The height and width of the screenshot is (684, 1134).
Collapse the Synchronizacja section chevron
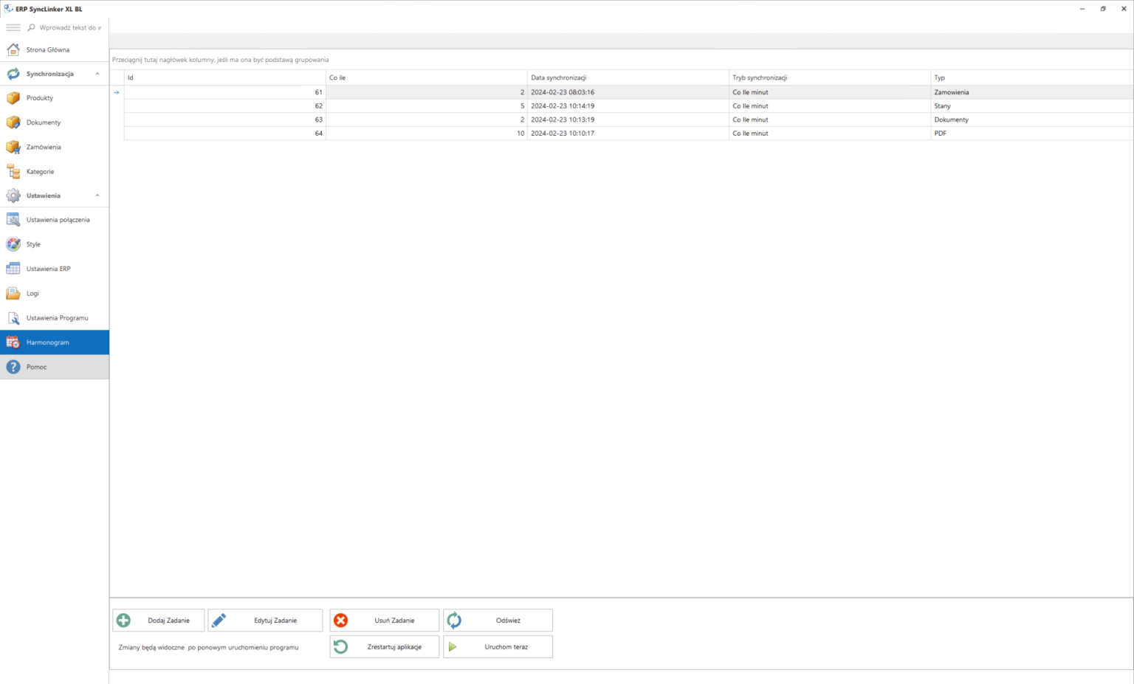pyautogui.click(x=97, y=73)
